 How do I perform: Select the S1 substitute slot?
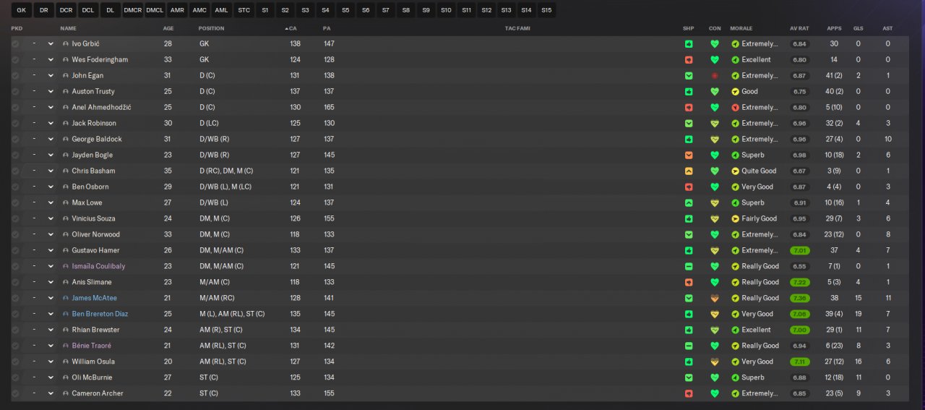tap(265, 10)
